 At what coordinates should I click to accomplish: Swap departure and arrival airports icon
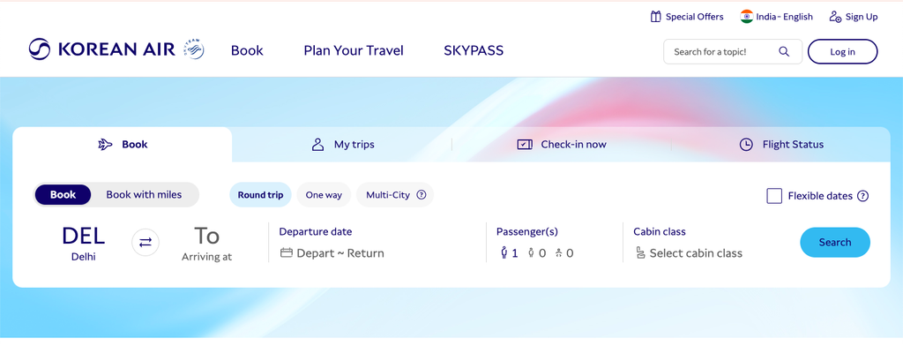(x=146, y=242)
